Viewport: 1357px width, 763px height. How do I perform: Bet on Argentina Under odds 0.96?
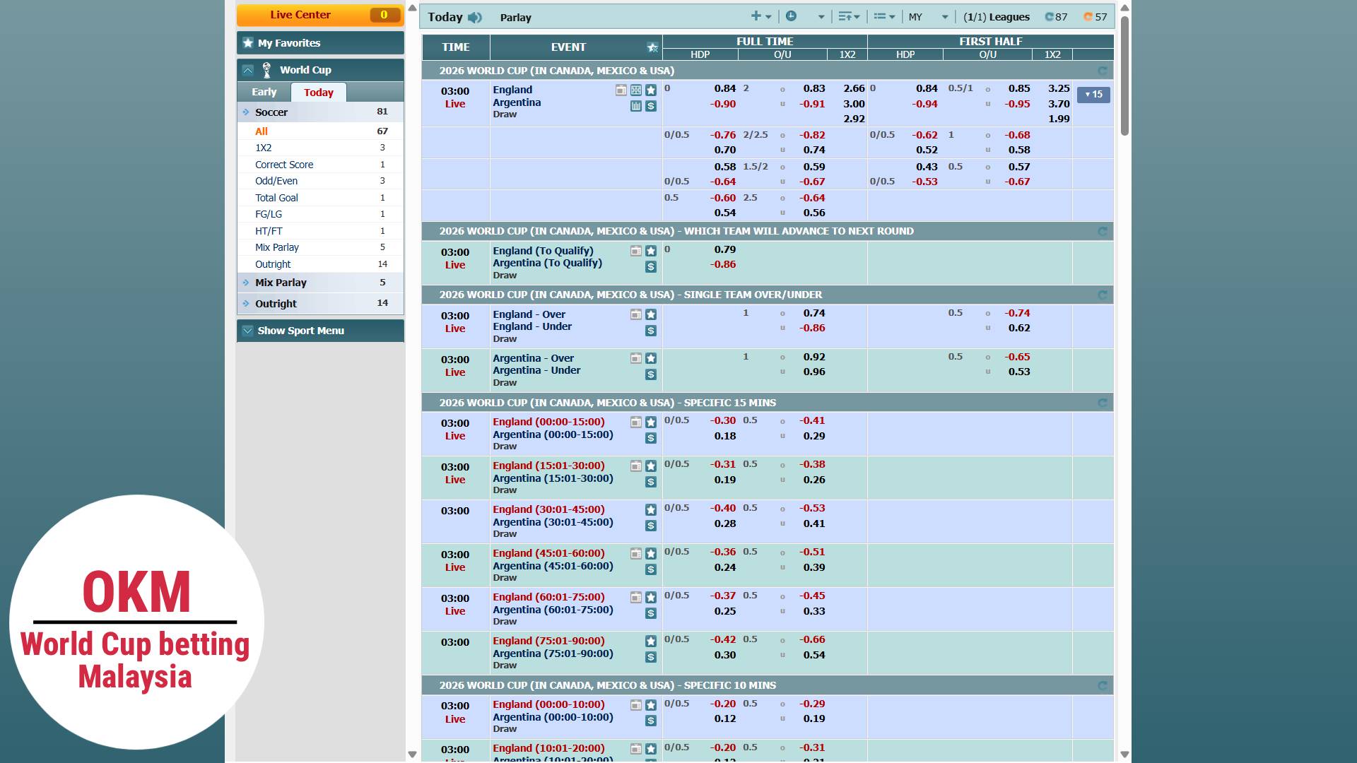pyautogui.click(x=814, y=372)
